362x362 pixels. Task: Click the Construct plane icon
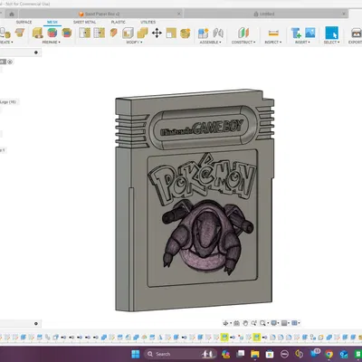click(x=243, y=33)
